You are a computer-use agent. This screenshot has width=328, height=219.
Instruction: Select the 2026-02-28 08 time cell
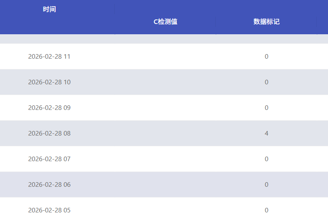(49, 133)
